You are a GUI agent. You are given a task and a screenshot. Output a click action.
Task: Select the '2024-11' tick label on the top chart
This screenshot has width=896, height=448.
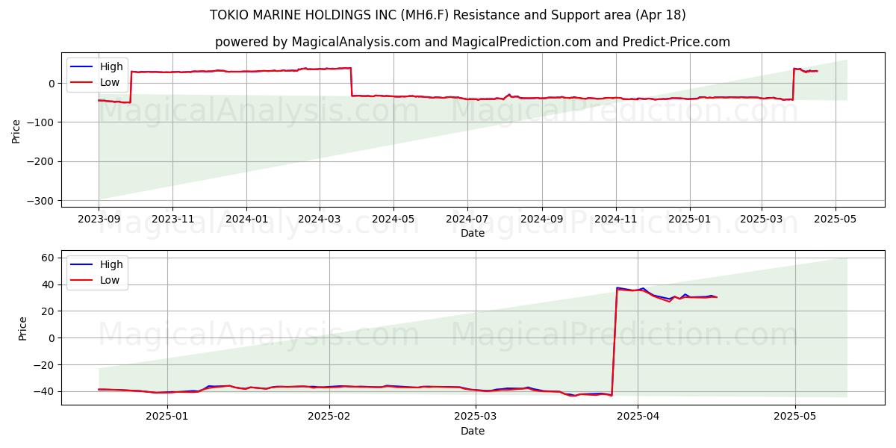coord(615,219)
